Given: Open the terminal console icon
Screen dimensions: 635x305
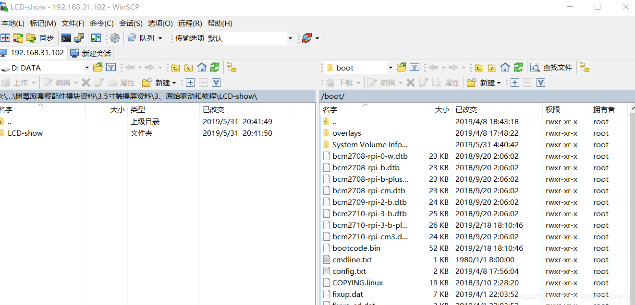Looking at the screenshot, I should point(66,38).
